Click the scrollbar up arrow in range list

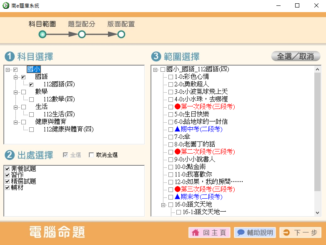pos(317,69)
